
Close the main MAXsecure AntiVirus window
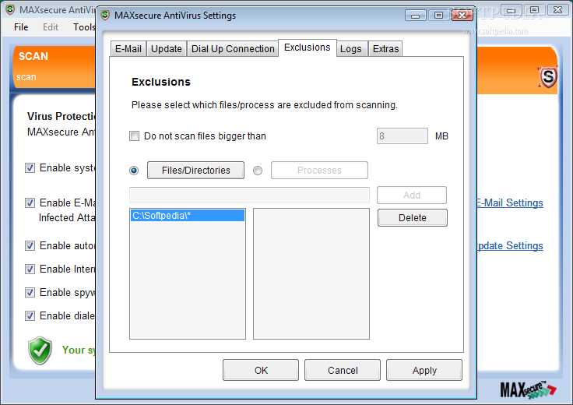pyautogui.click(x=557, y=10)
